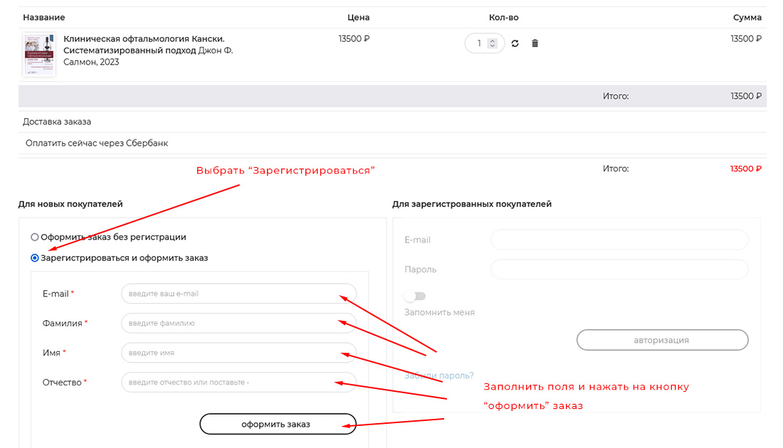
Task: Increase quantity with the up arrow
Action: [492, 40]
